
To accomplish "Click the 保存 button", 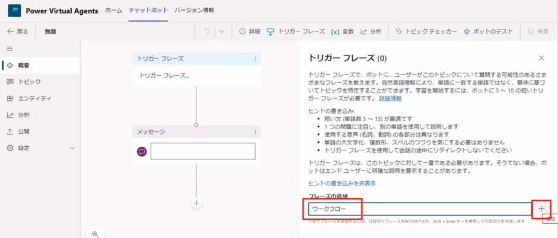I will pos(538,31).
